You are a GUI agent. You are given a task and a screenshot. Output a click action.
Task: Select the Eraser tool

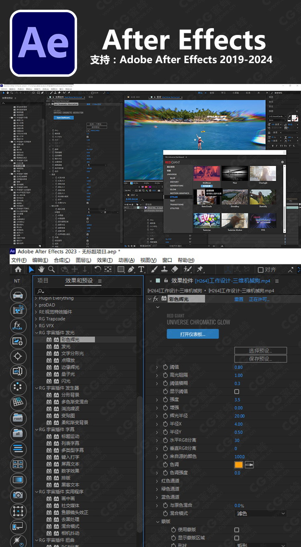[x=175, y=270]
